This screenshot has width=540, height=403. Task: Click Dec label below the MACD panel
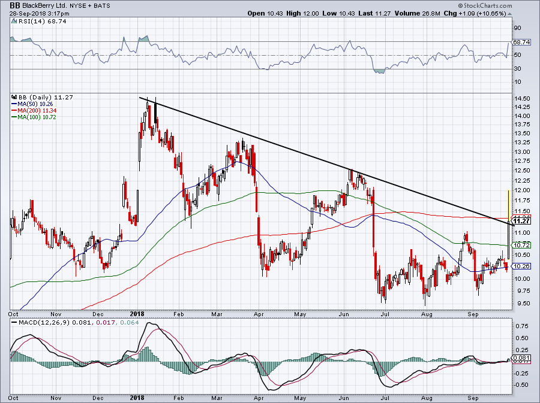(x=98, y=398)
